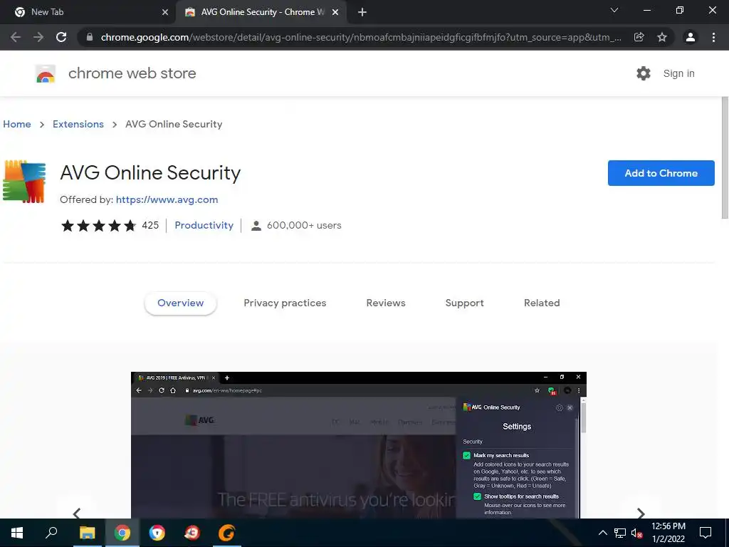The height and width of the screenshot is (547, 729).
Task: Click the AVG Online Security heading
Action: pyautogui.click(x=150, y=172)
